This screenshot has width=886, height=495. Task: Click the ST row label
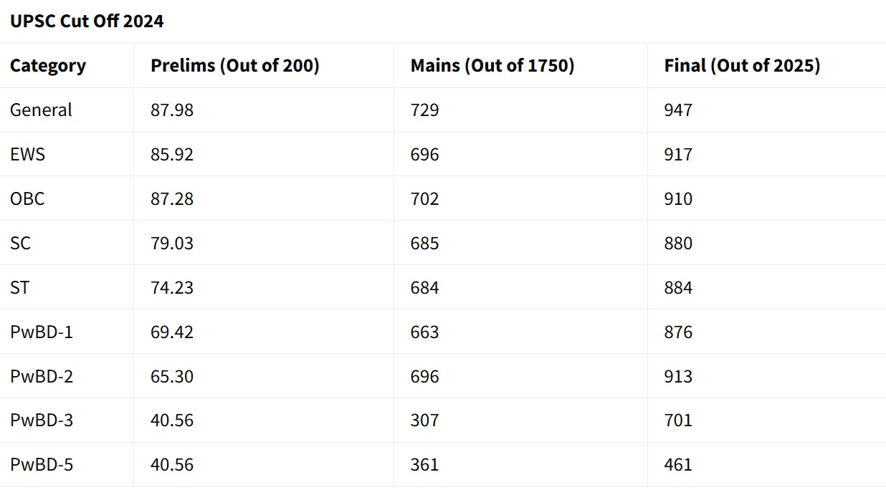[20, 288]
